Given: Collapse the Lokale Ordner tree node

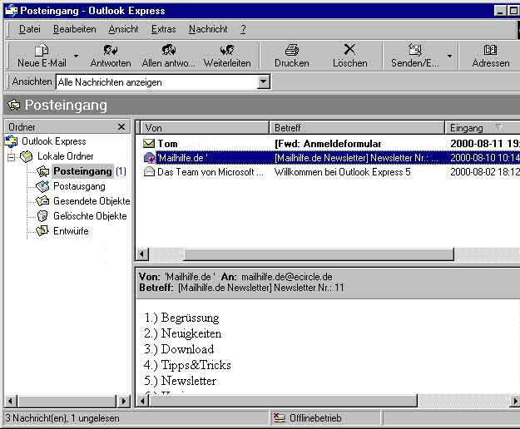Looking at the screenshot, I should tap(12, 156).
